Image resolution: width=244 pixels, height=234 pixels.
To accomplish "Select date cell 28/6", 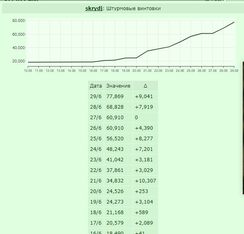I will point(96,107).
